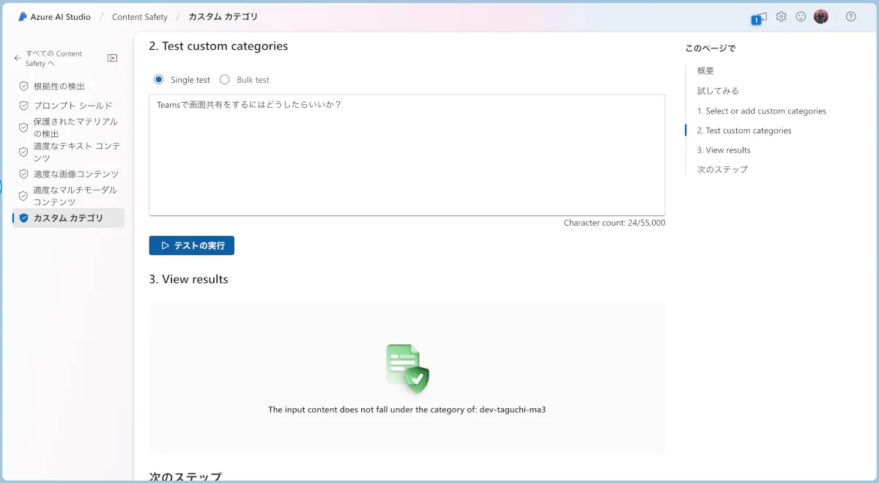Jump to 次のステップ in page outline
Screen dimensions: 879x483
point(722,169)
